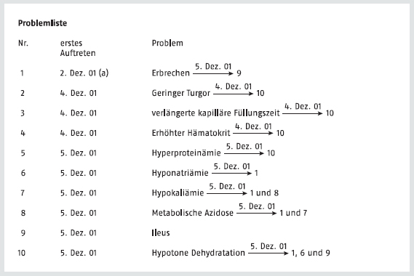Click reference '1 und 8' after Hypokaliämie
Viewport: 414px width, 276px height.
pos(264,193)
